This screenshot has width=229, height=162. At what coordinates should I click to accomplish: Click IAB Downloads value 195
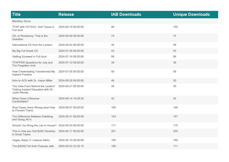click(113, 108)
